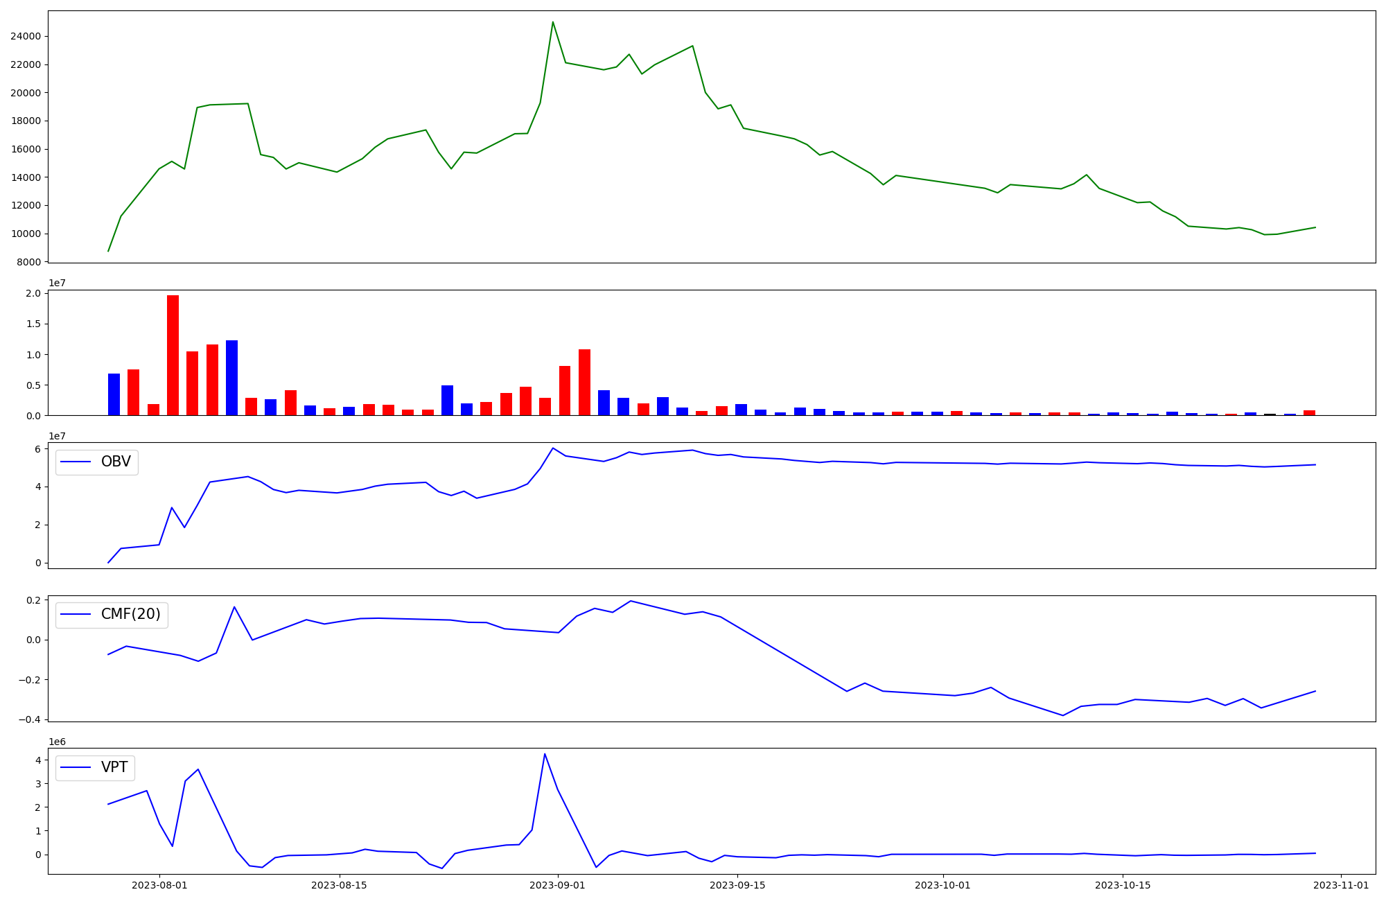Image resolution: width=1386 pixels, height=901 pixels.
Task: Click the tallest red volume bar
Action: (173, 355)
